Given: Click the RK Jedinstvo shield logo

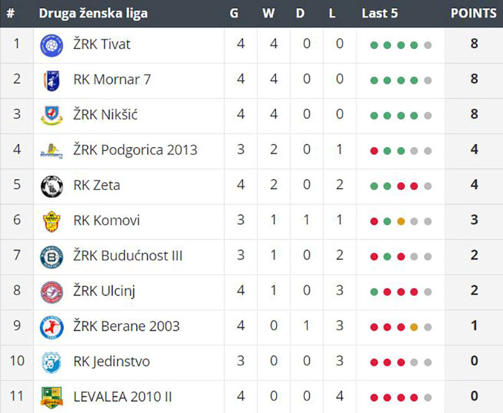Looking at the screenshot, I should [52, 362].
